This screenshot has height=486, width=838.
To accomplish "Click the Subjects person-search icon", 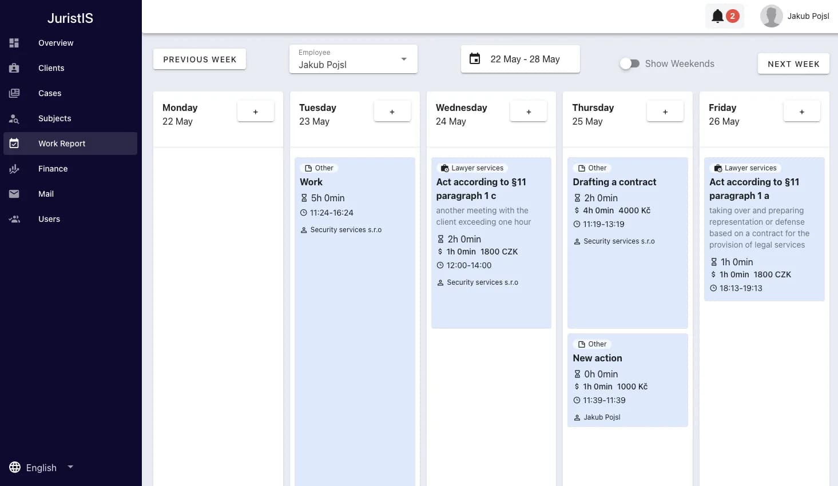I will point(14,118).
